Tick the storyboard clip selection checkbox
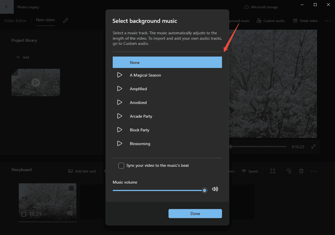This screenshot has width=335, height=235. (x=71, y=188)
